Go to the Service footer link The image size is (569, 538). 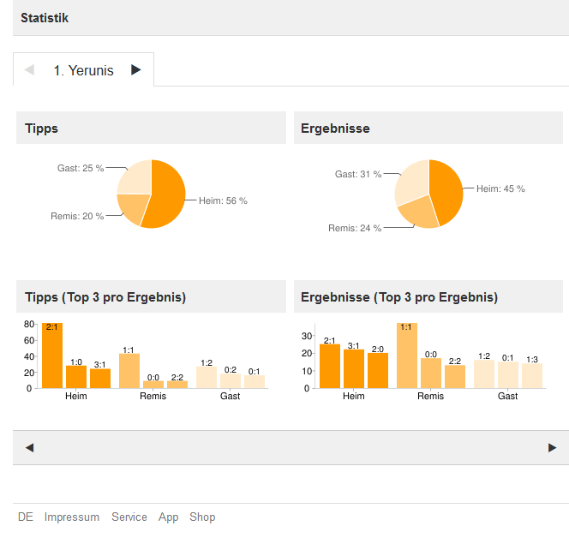(x=129, y=517)
